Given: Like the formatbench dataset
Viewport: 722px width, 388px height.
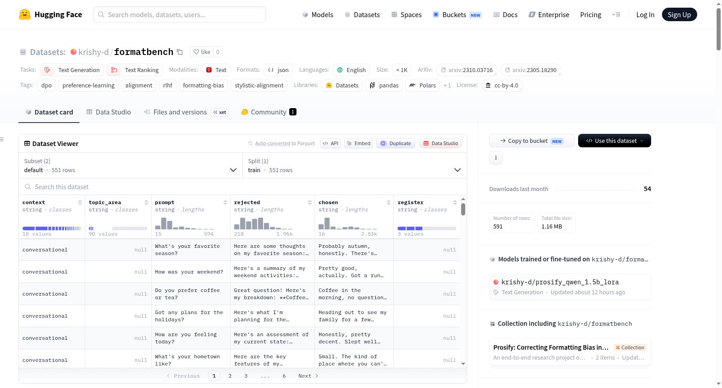Looking at the screenshot, I should (202, 52).
